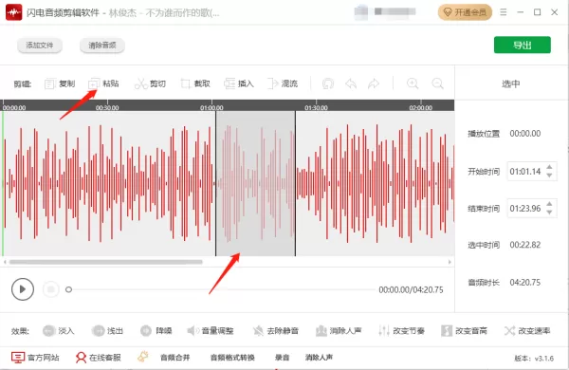
Task: Apply the Fade Out (淡出) effect
Action: (107, 331)
